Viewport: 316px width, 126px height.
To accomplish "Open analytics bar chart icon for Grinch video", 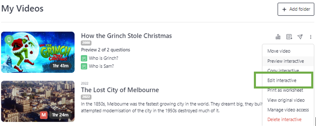I will coord(278,37).
